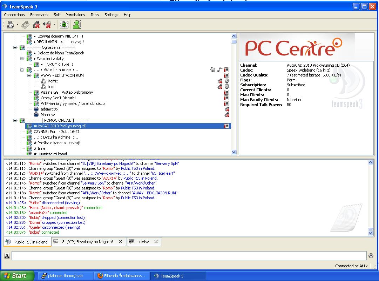Screen dimensions: 379x281
Task: Open the Help menu
Action: [127, 15]
